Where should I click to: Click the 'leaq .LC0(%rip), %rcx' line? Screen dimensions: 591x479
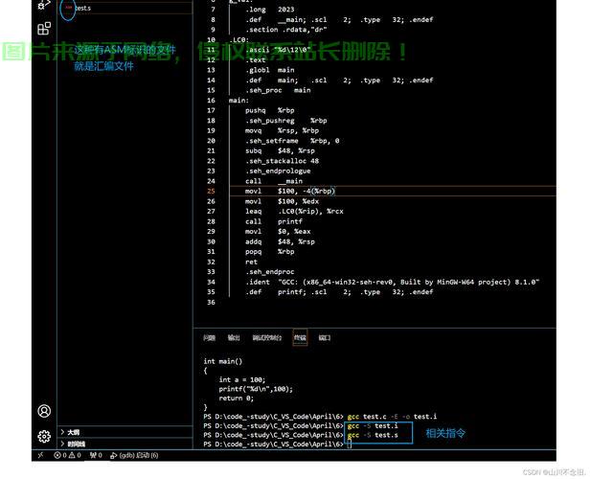click(294, 212)
